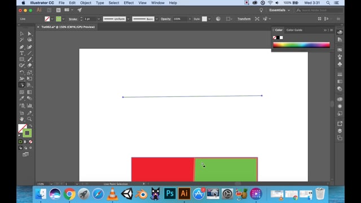Enable Draw Normal mode

[20, 148]
